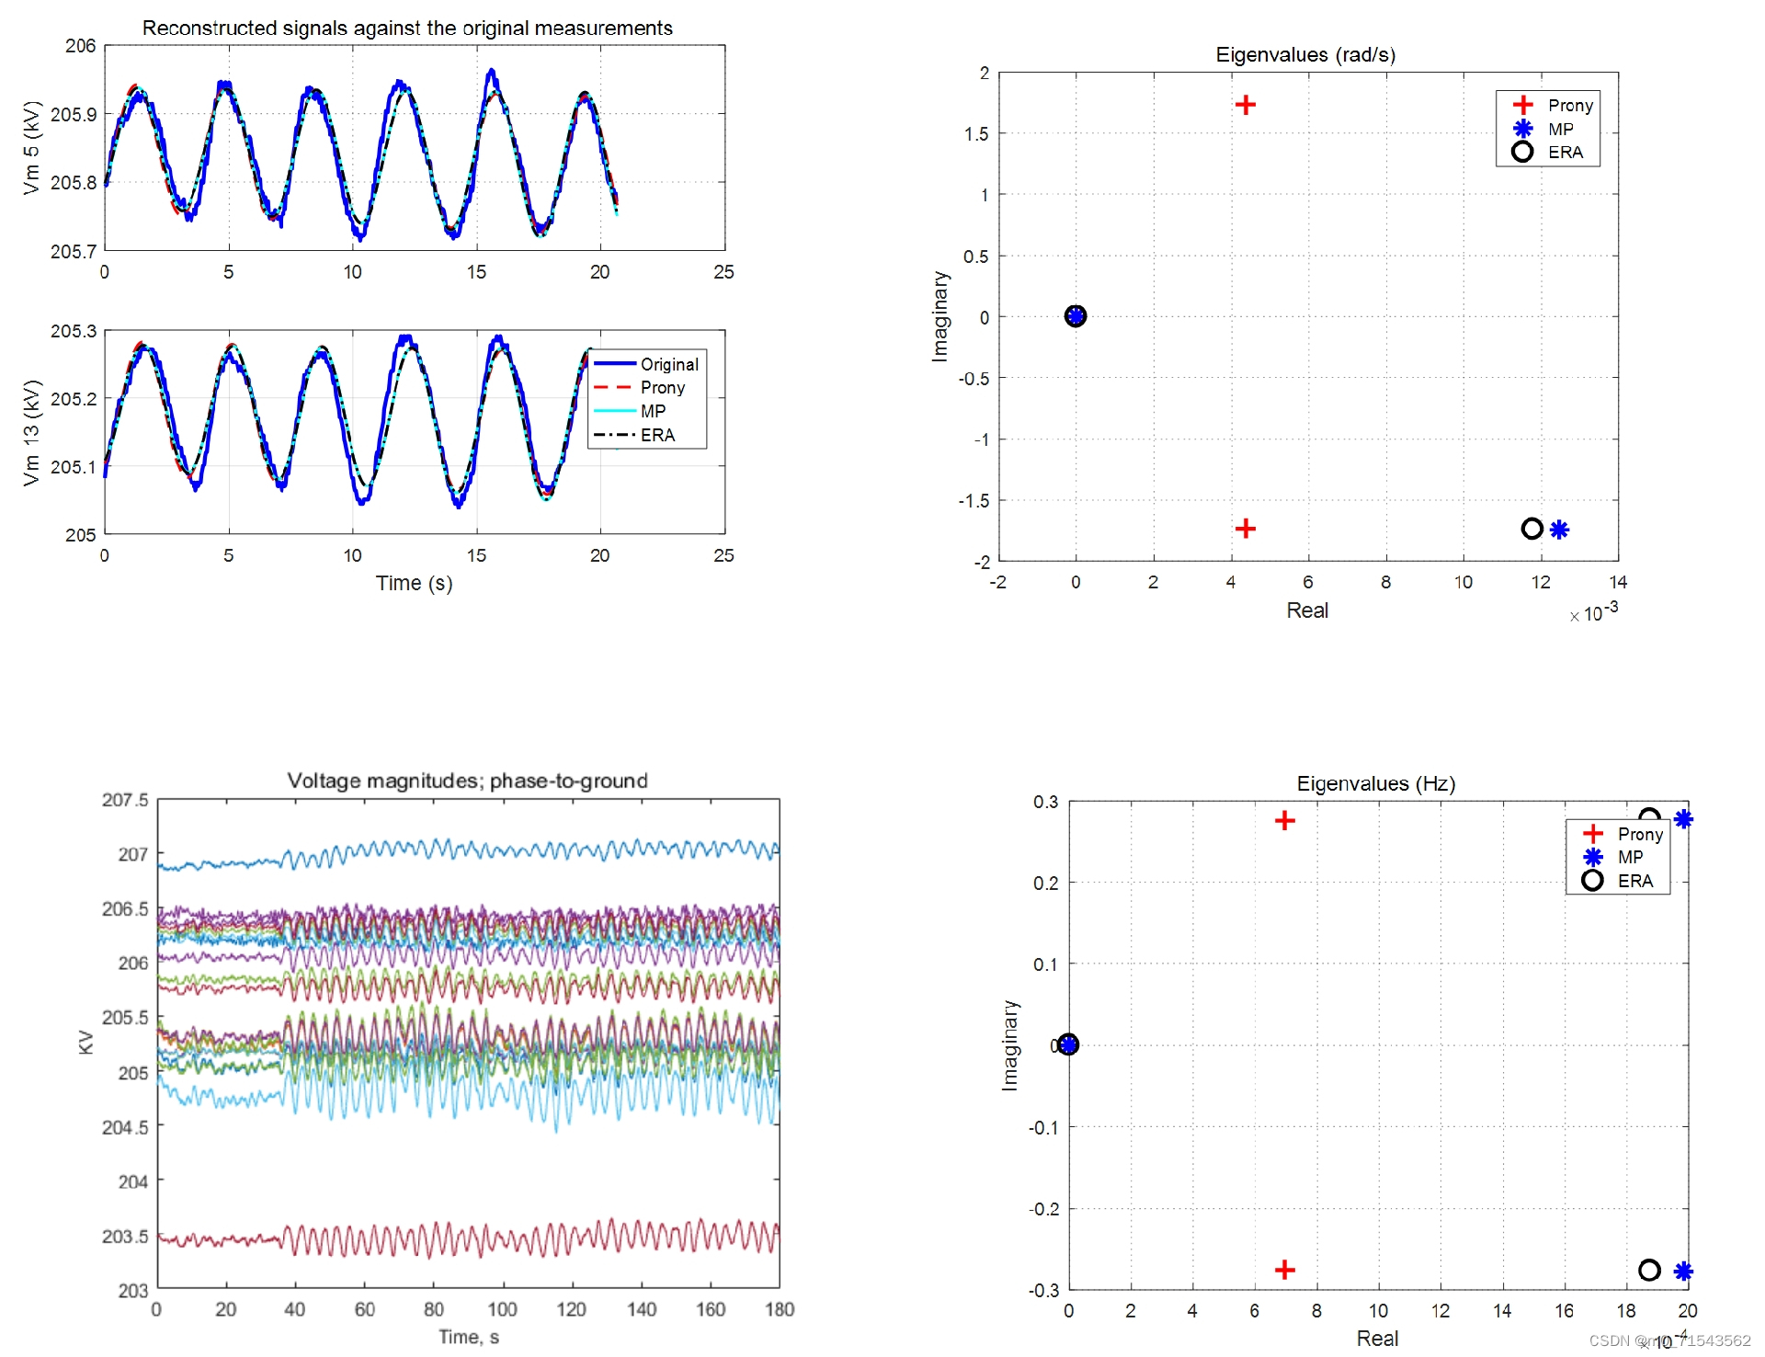Click 'KV' y-axis label of voltage plot
This screenshot has height=1357, width=1765.
(86, 1042)
